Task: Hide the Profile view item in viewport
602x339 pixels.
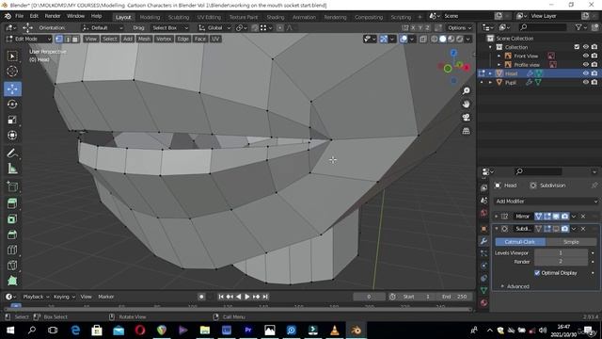Action: point(585,65)
